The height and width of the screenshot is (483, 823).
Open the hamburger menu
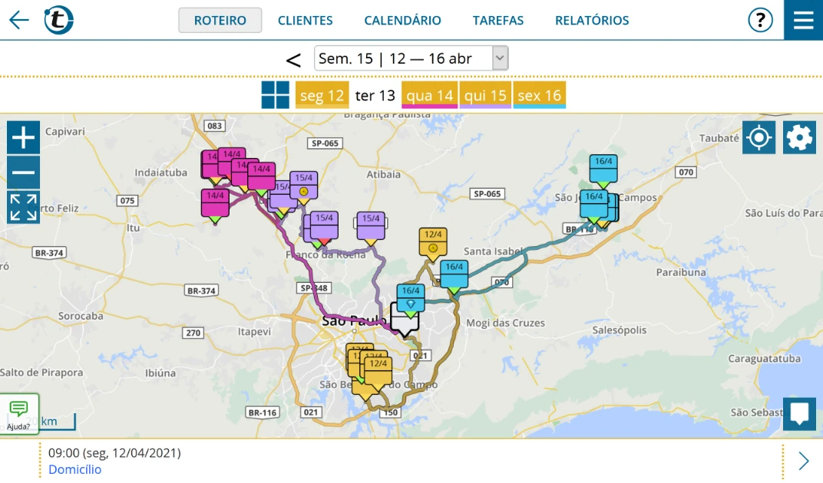803,20
